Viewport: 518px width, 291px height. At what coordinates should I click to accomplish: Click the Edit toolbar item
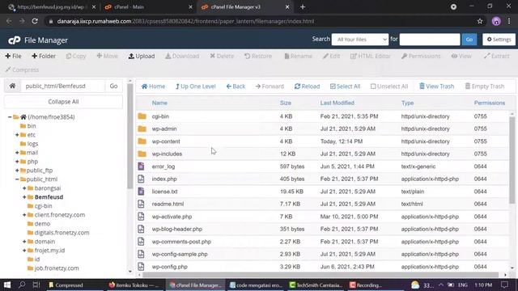point(331,56)
